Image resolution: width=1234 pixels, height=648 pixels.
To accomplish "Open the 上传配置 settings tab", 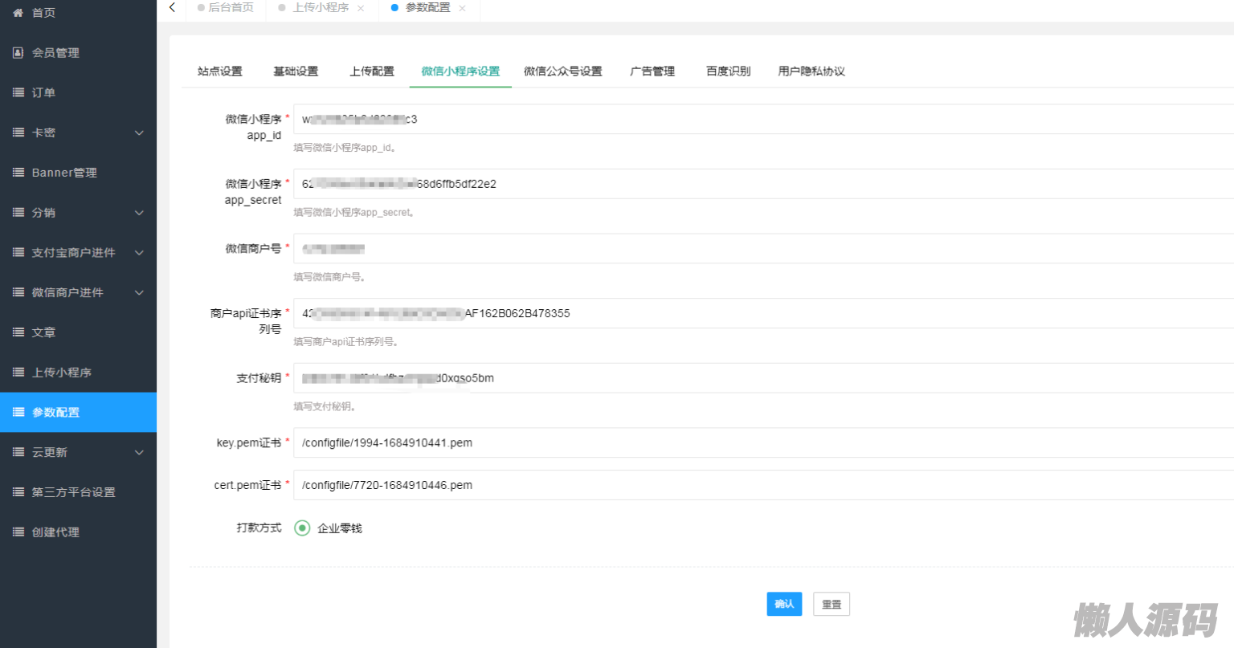I will [371, 71].
